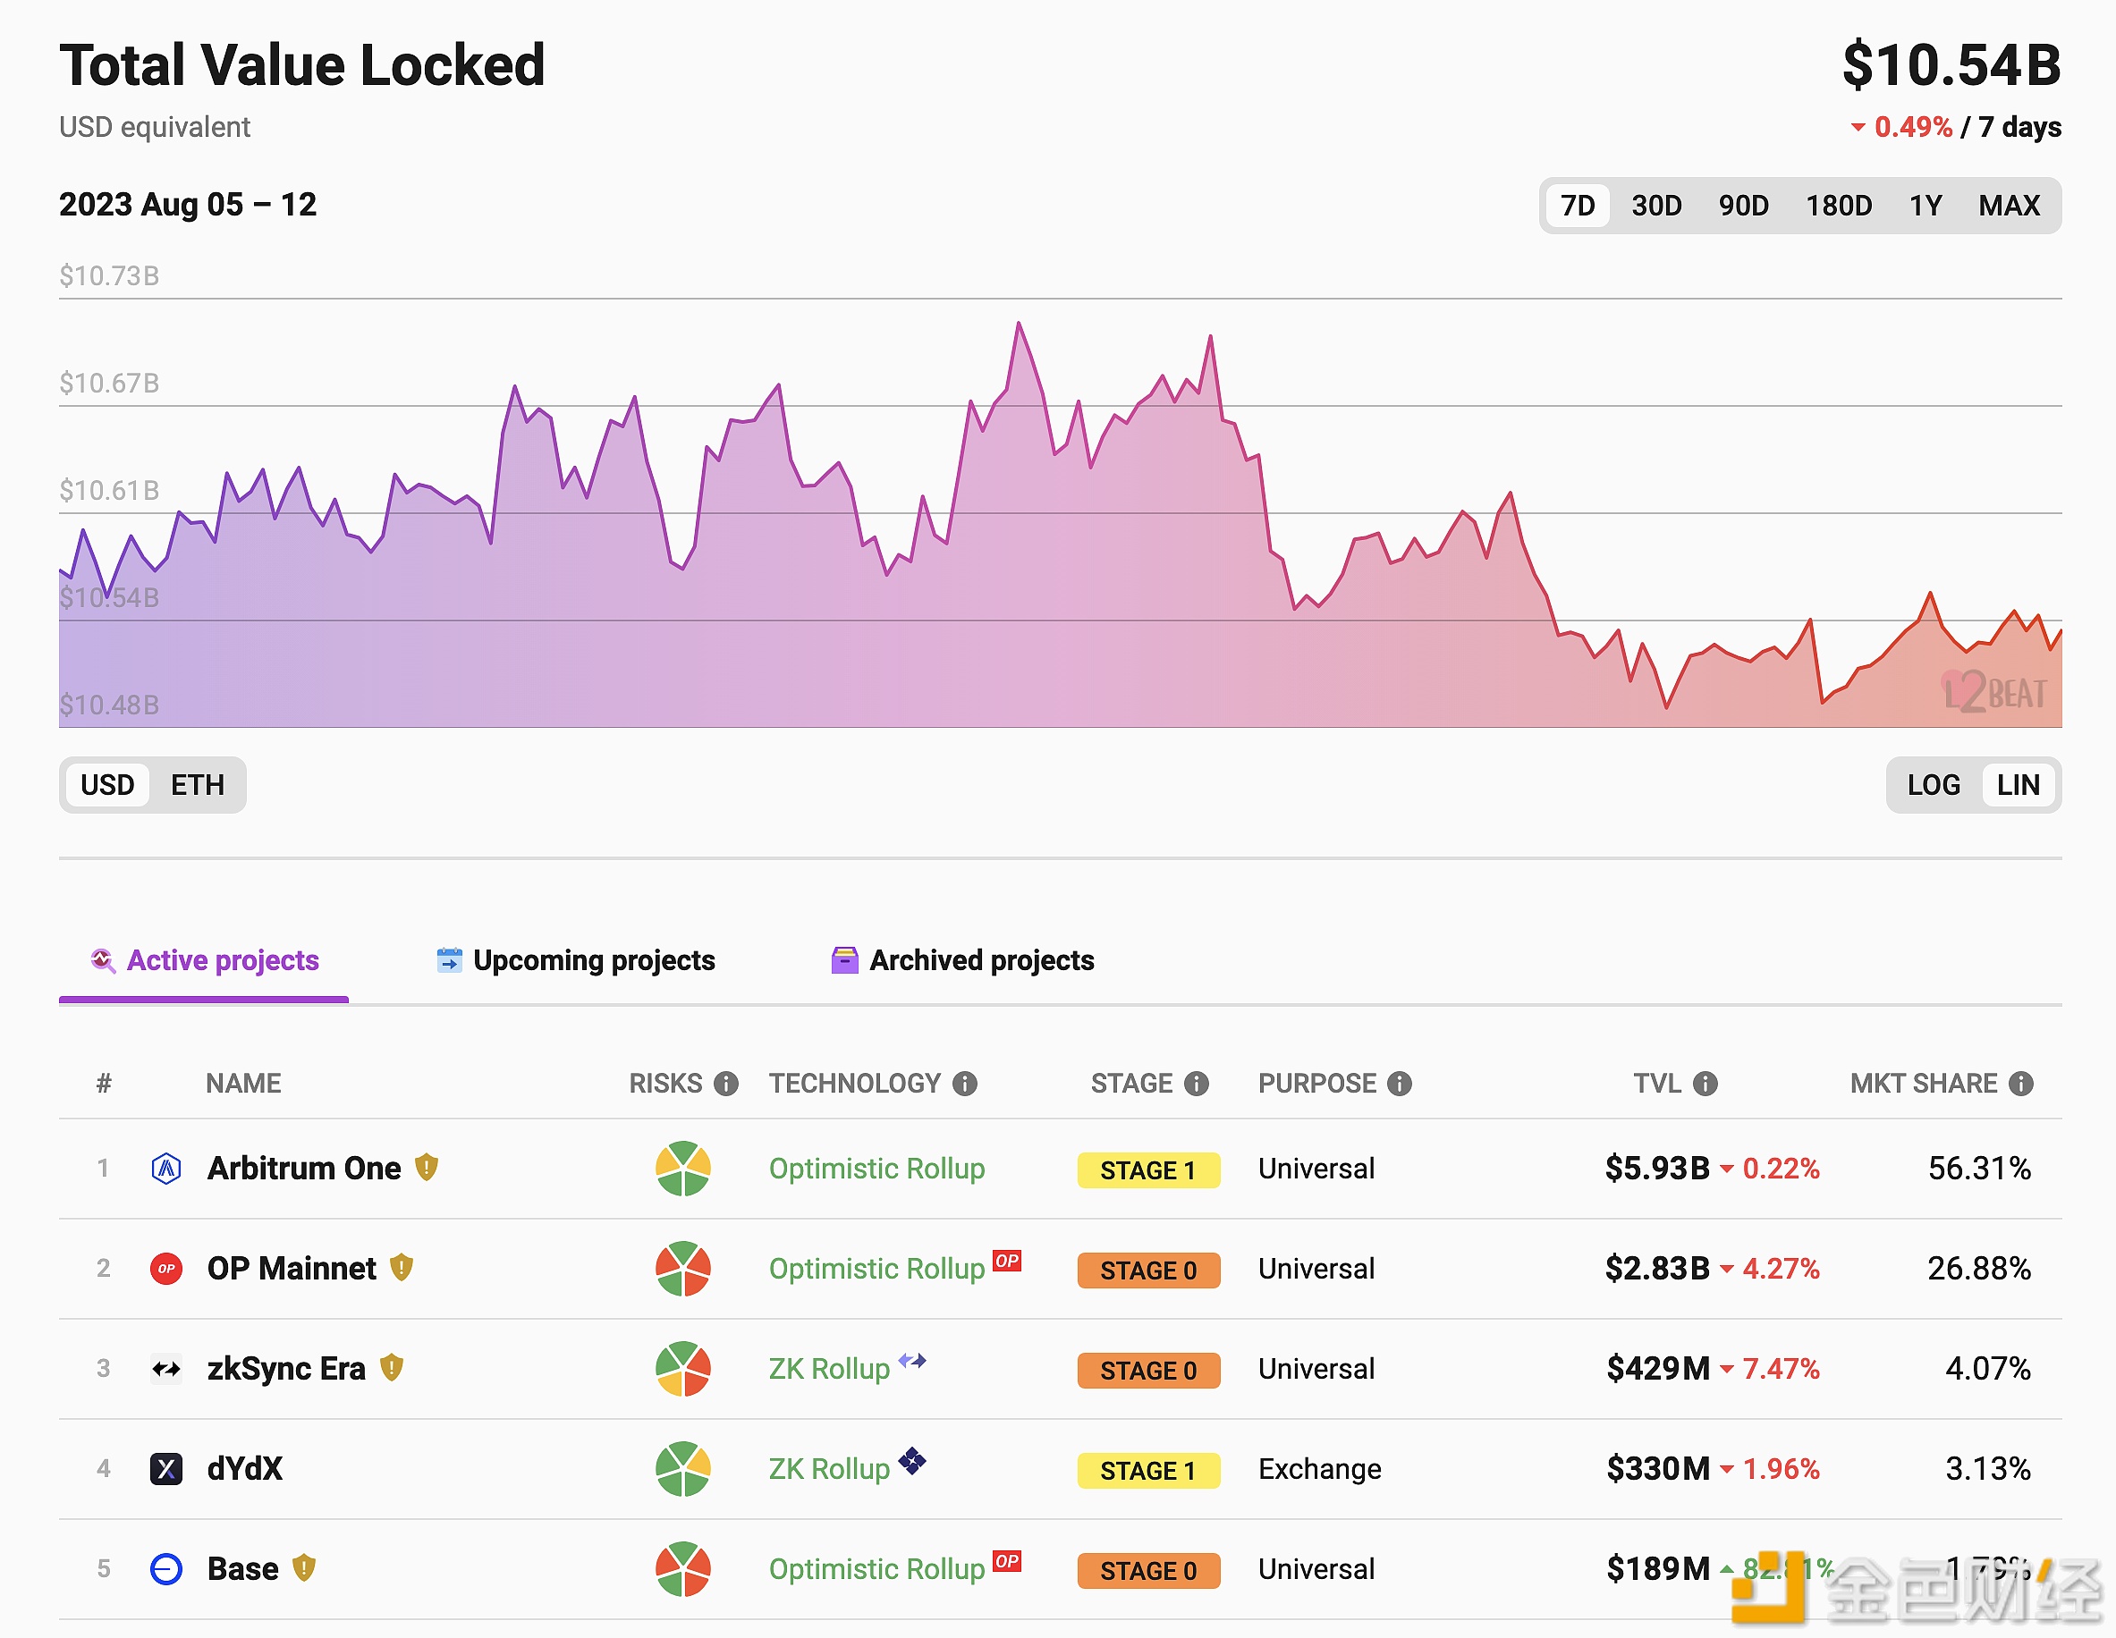The width and height of the screenshot is (2116, 1638).
Task: Open the zkSync Era project link
Action: coord(287,1369)
